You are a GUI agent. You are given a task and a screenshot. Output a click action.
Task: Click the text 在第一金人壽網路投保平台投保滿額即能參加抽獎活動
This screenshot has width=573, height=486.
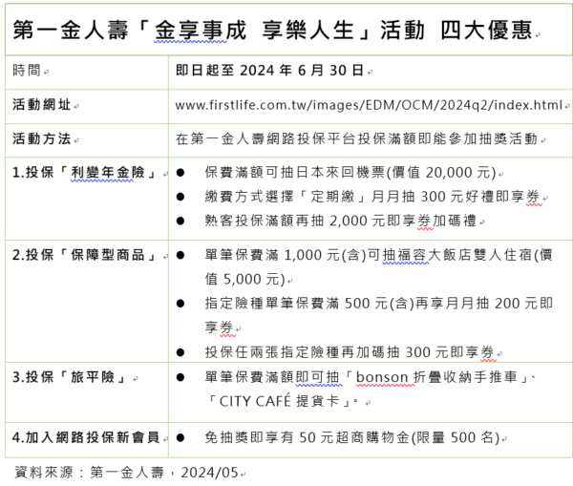tap(356, 138)
